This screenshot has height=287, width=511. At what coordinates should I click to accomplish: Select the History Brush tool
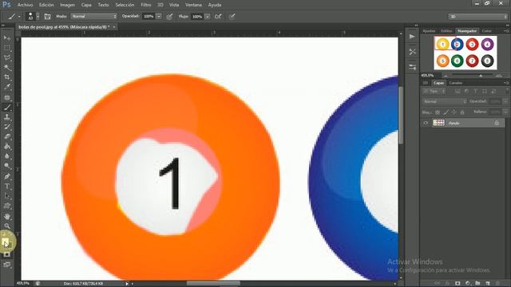(7, 127)
